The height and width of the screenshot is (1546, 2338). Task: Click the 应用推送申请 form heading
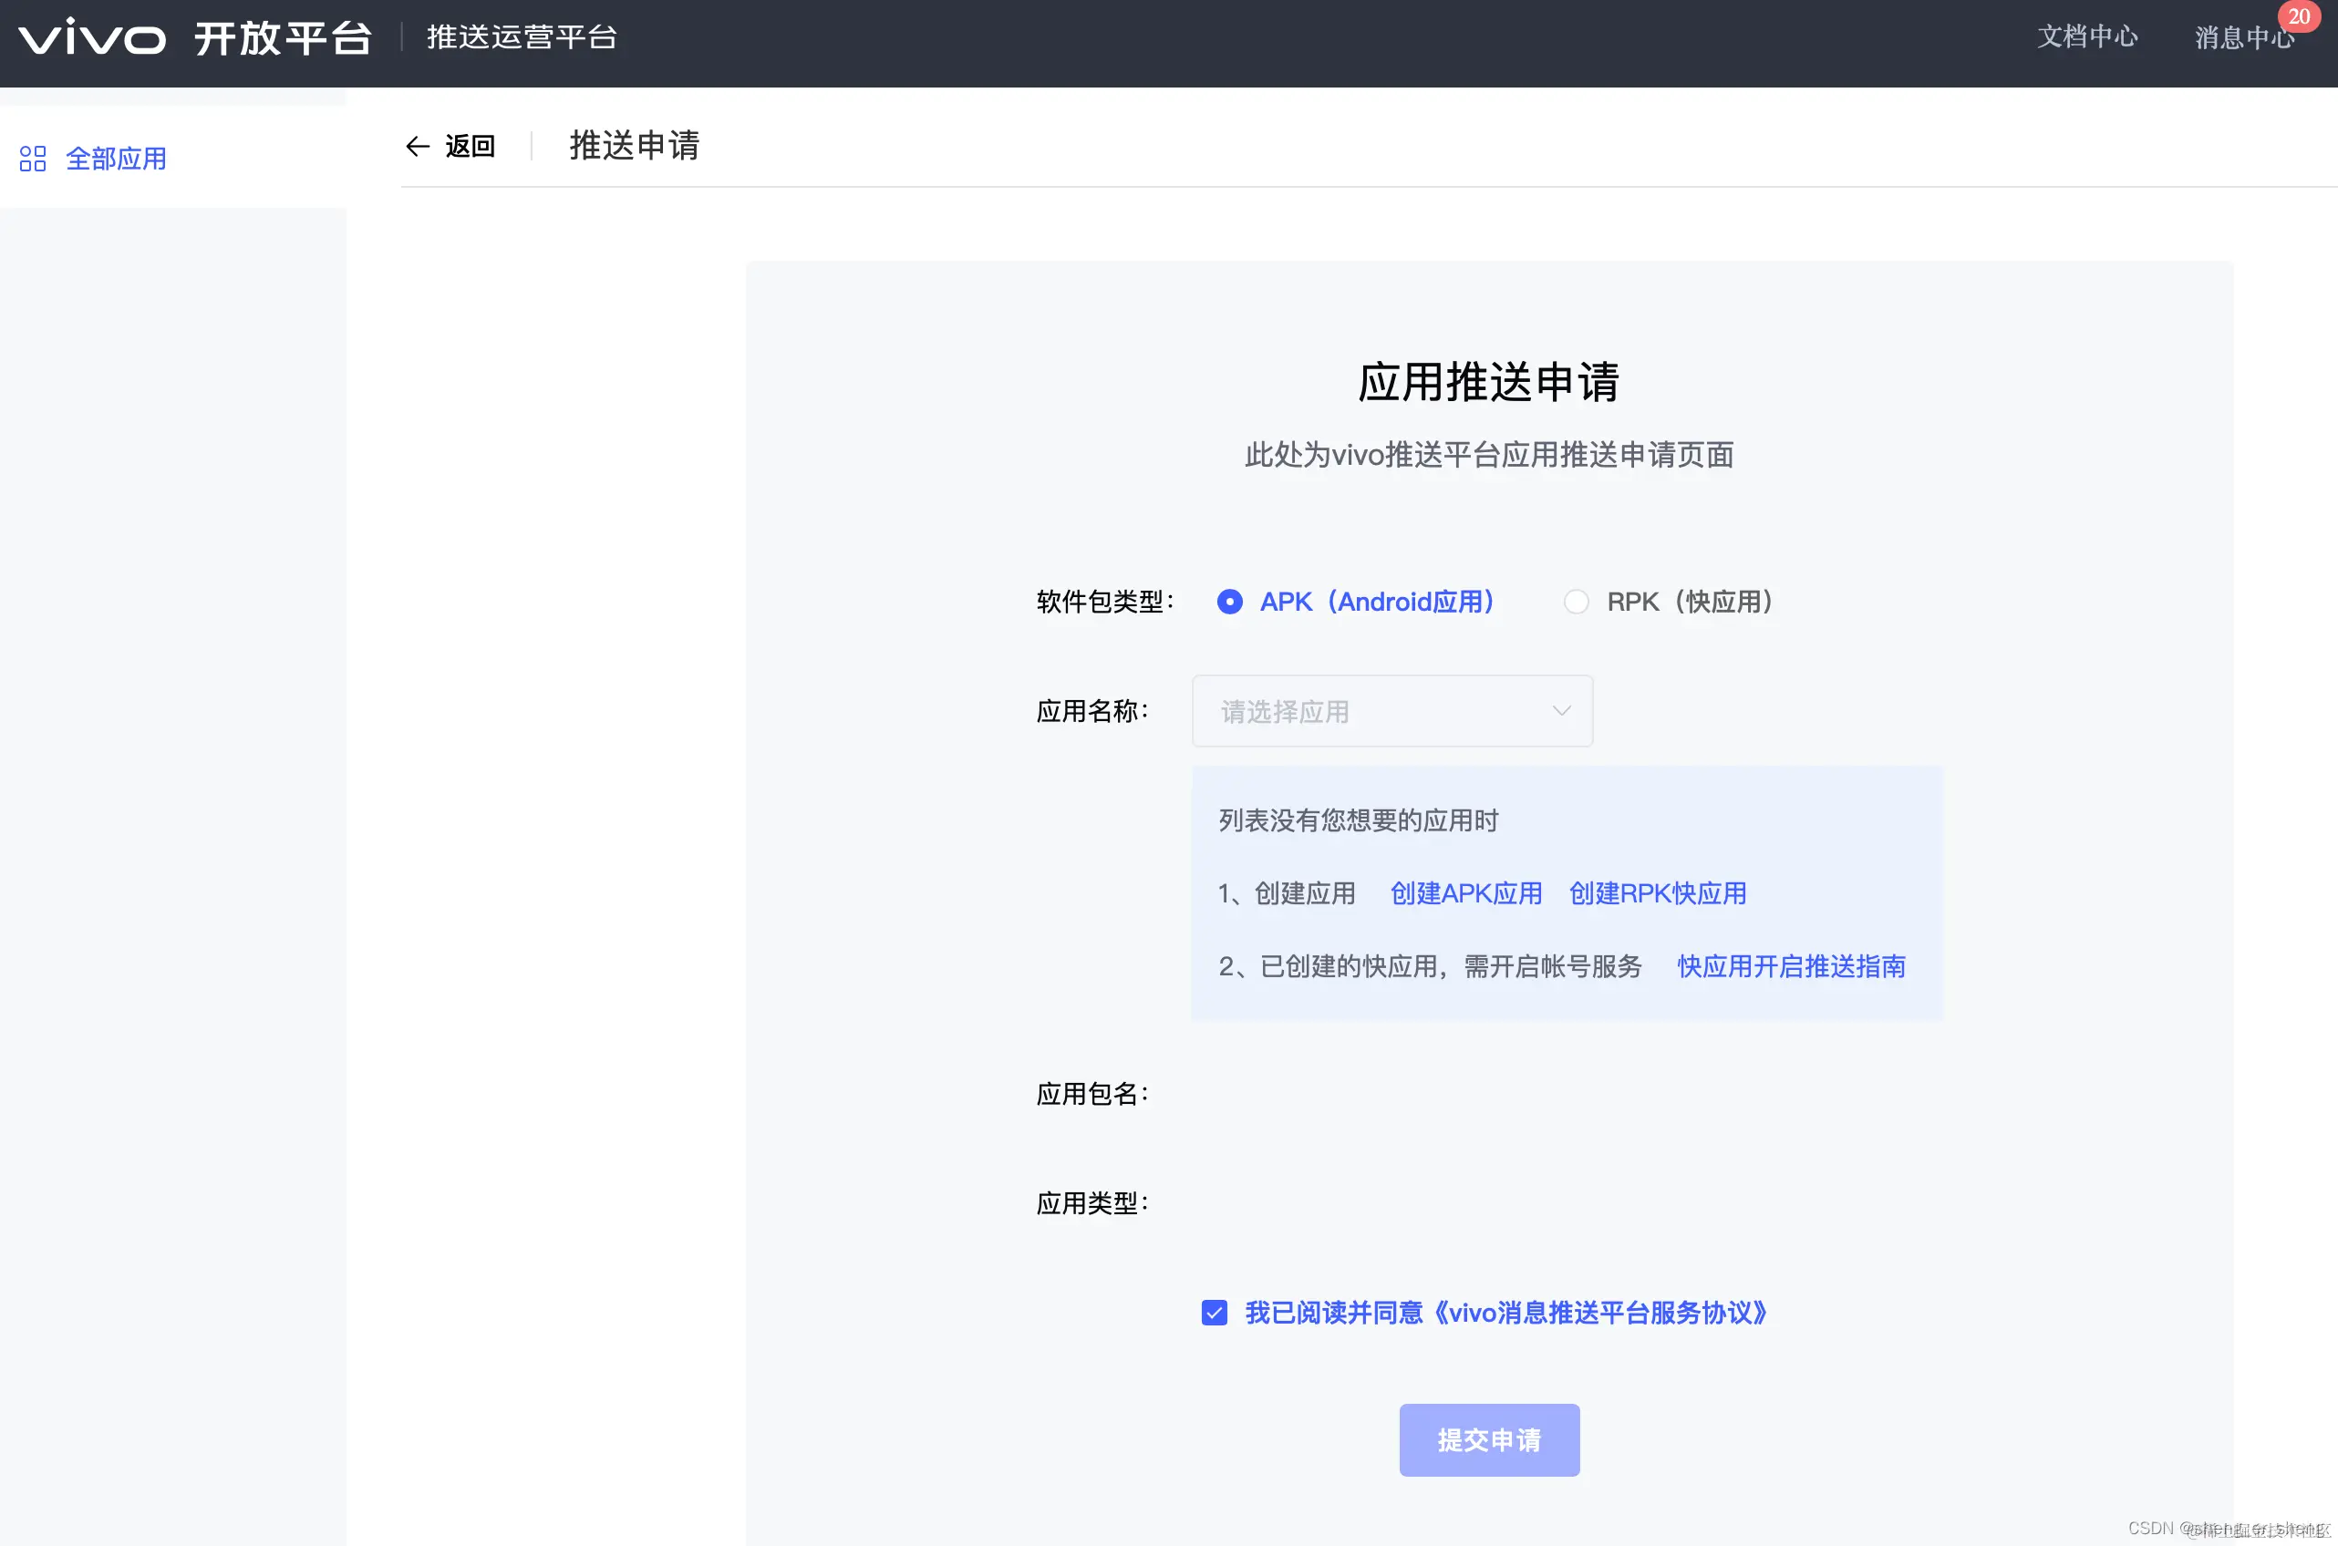click(1489, 382)
